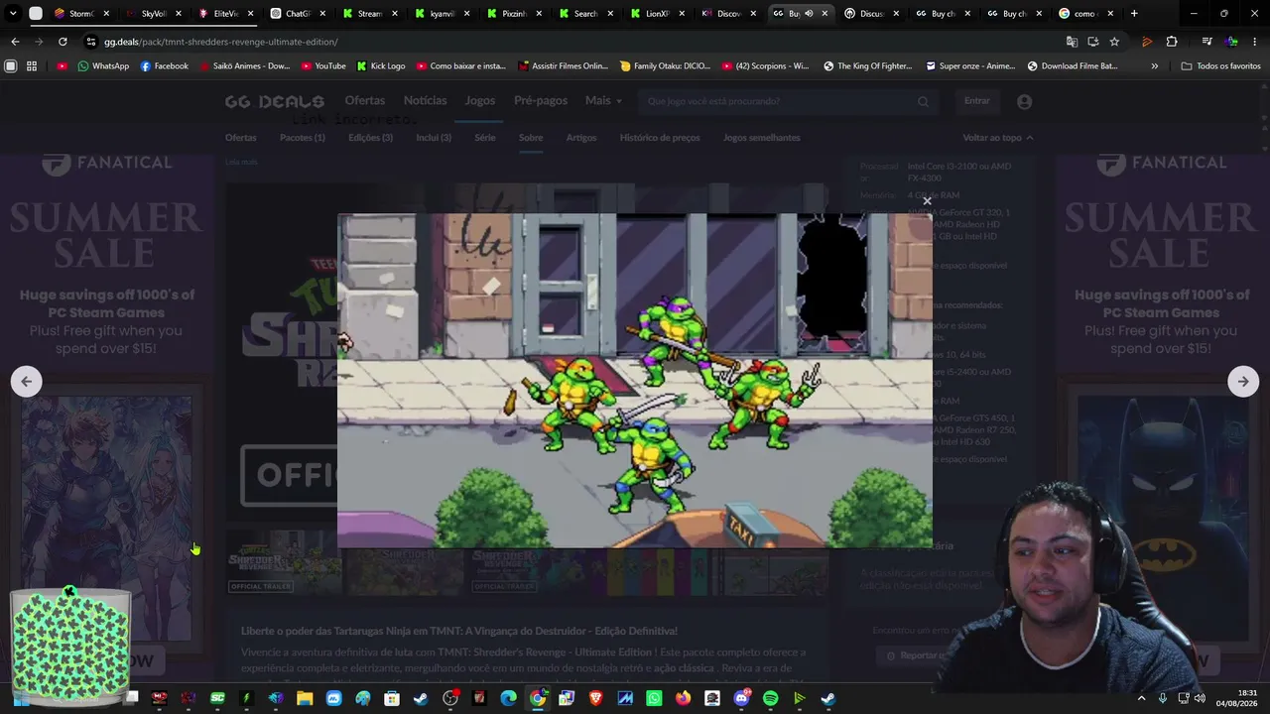This screenshot has width=1270, height=714.
Task: Open the browser extensions puzzle icon
Action: 1172,42
